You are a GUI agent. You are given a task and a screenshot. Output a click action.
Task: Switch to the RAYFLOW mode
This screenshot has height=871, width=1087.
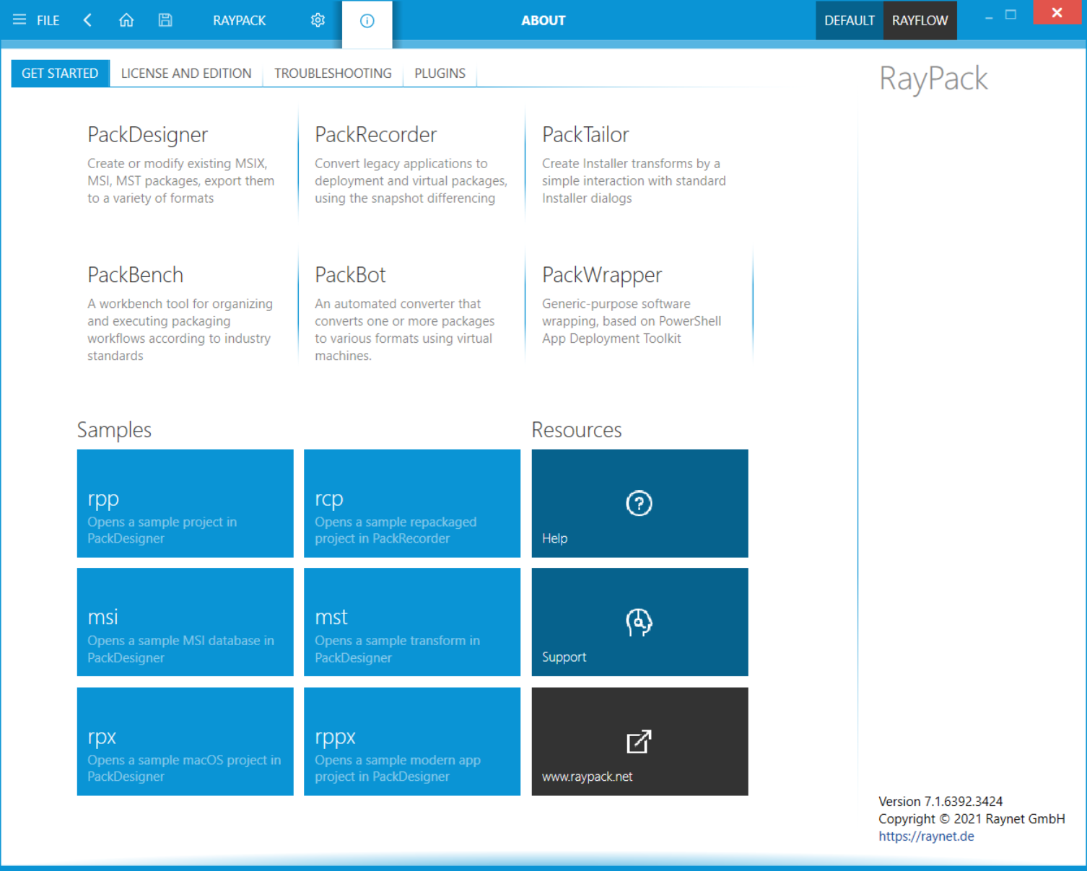(x=920, y=20)
